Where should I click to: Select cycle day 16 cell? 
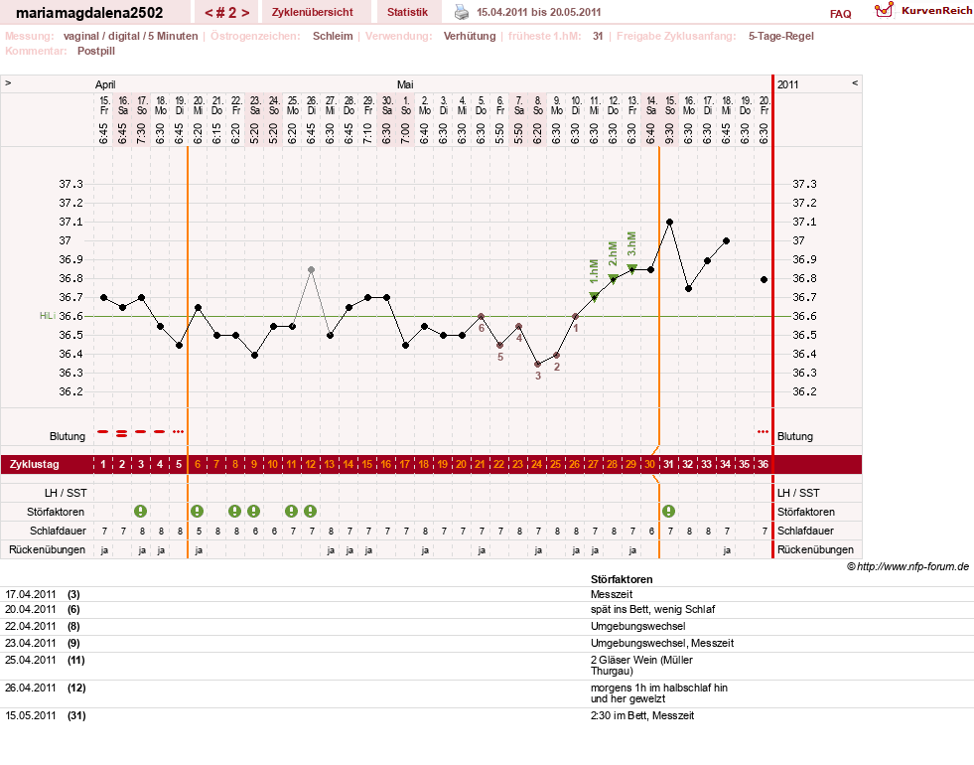point(386,464)
